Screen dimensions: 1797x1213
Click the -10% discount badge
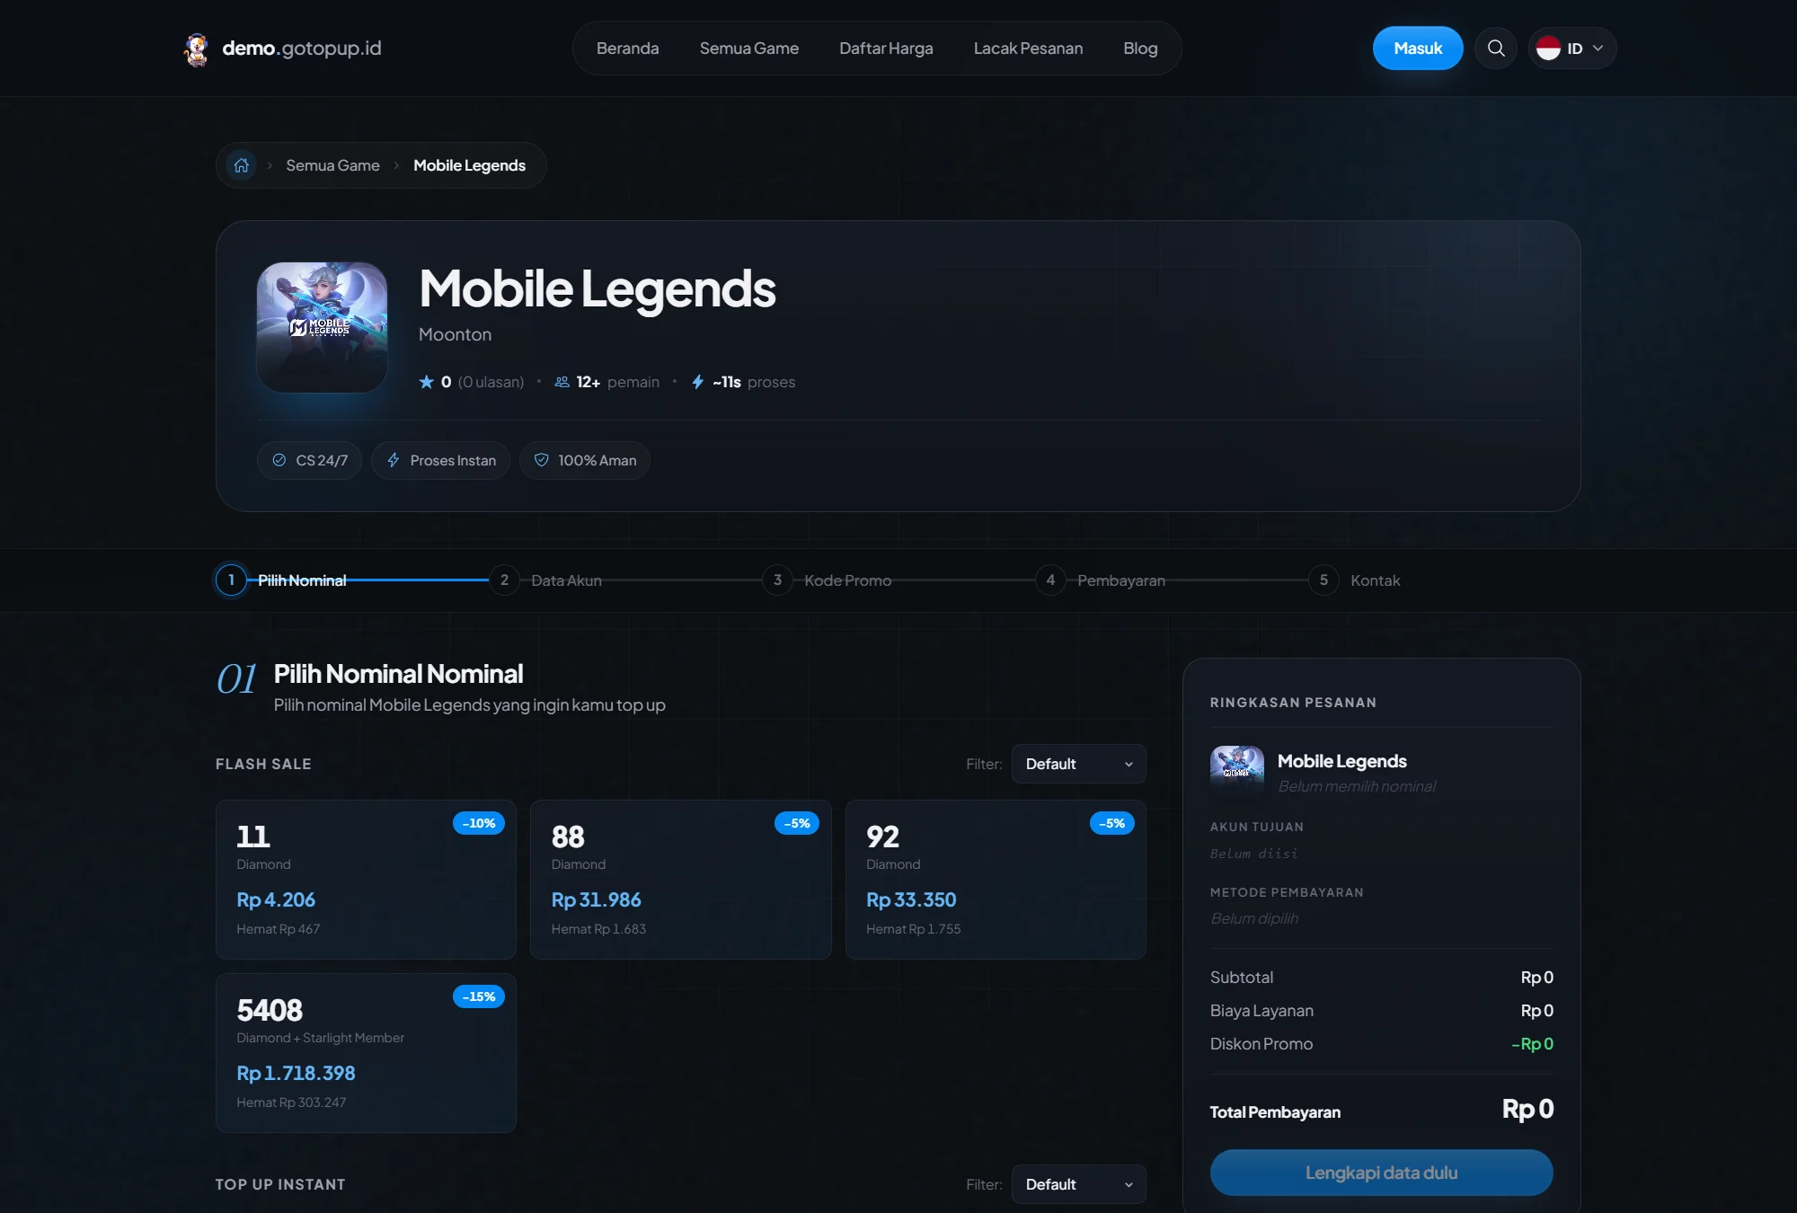[479, 823]
